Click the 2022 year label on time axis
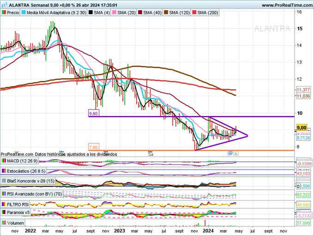The image size is (314, 236). [30, 231]
